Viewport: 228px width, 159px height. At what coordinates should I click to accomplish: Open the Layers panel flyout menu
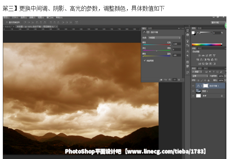[225, 68]
